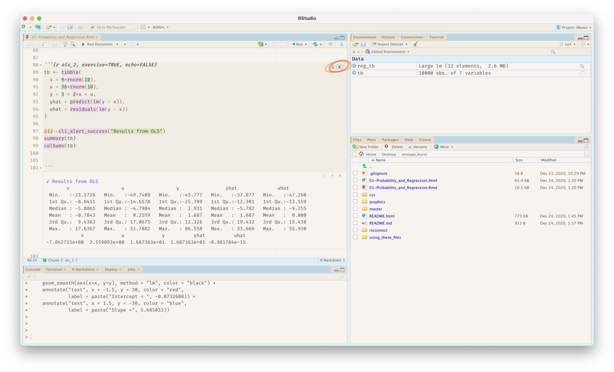Click the Search icon in Environment panel
The height and width of the screenshot is (372, 614).
(553, 52)
